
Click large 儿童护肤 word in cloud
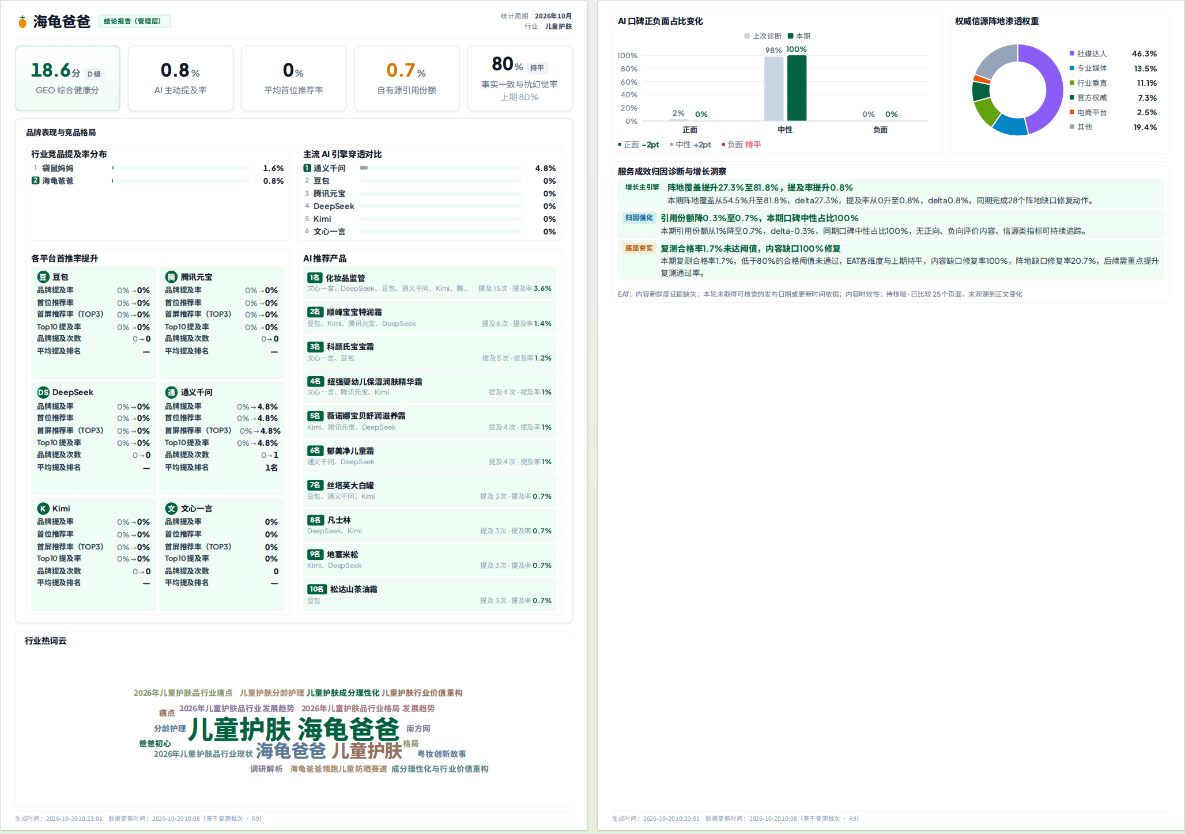tap(239, 730)
